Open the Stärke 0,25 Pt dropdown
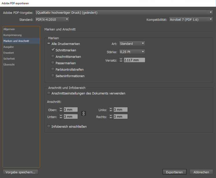The height and width of the screenshot is (178, 216). (x=132, y=52)
